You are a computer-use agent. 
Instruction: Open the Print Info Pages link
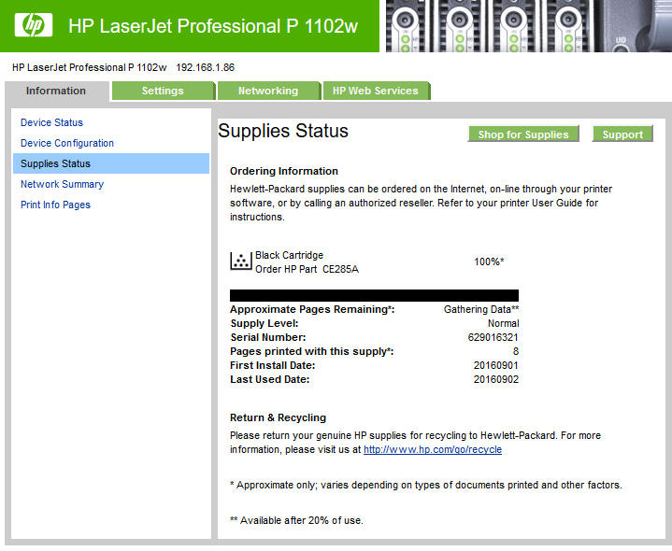click(x=55, y=205)
